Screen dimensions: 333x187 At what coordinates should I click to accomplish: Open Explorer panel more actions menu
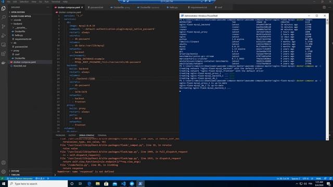(x=48, y=7)
